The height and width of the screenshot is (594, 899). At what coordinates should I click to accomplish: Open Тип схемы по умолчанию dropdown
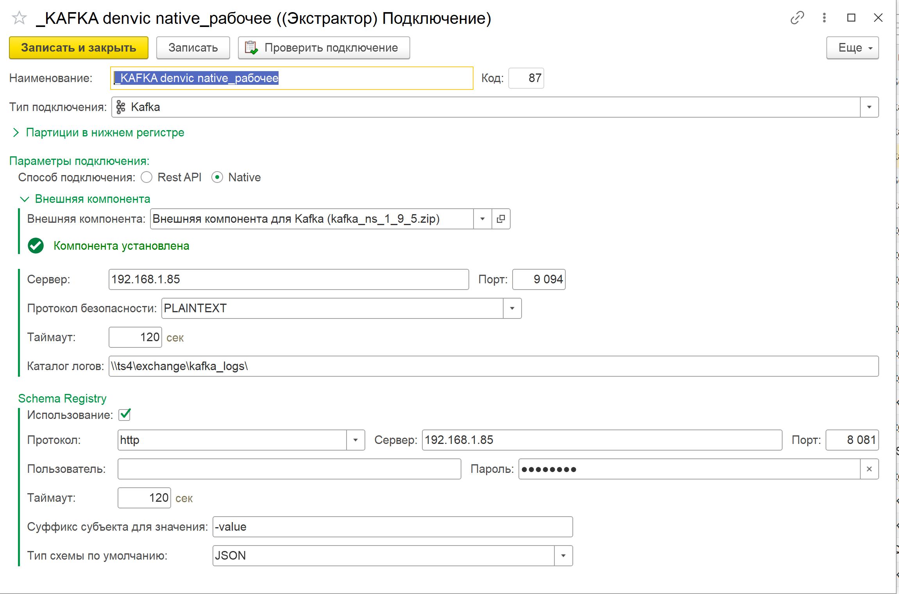pos(563,556)
